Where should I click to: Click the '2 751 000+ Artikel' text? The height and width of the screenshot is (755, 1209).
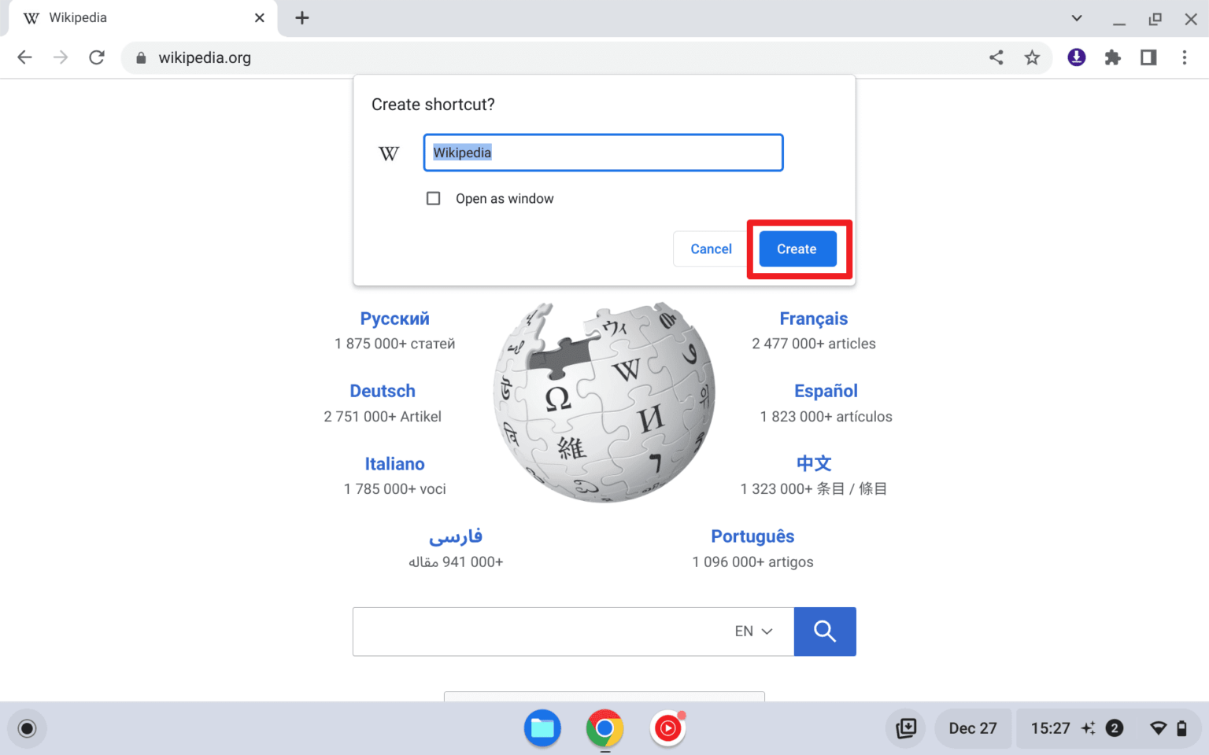point(383,417)
